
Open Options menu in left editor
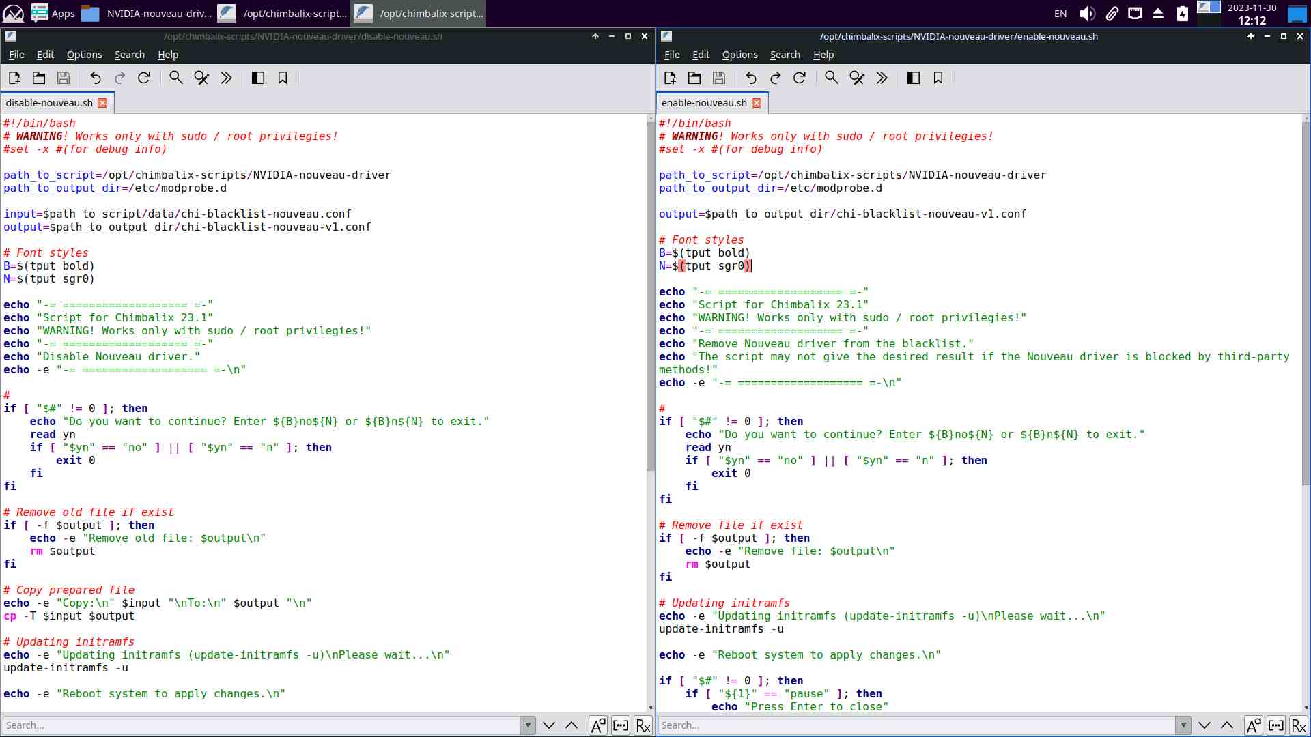click(84, 55)
